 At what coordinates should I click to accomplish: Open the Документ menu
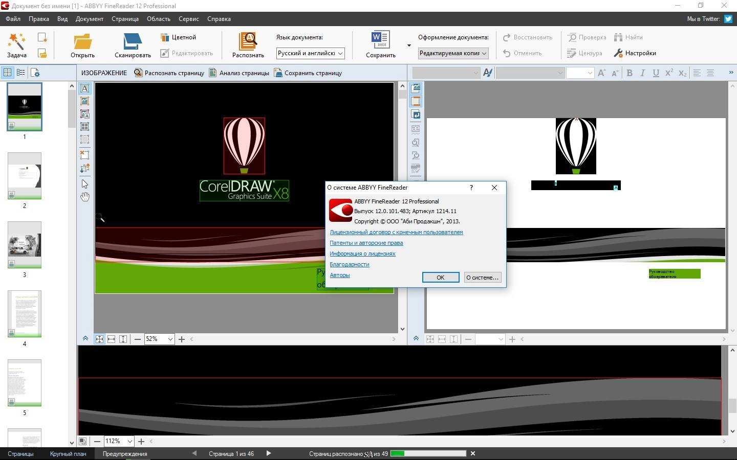pos(90,19)
